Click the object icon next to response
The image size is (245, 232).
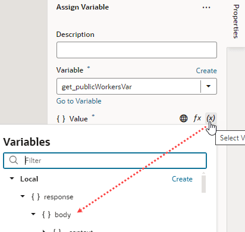[36, 197]
